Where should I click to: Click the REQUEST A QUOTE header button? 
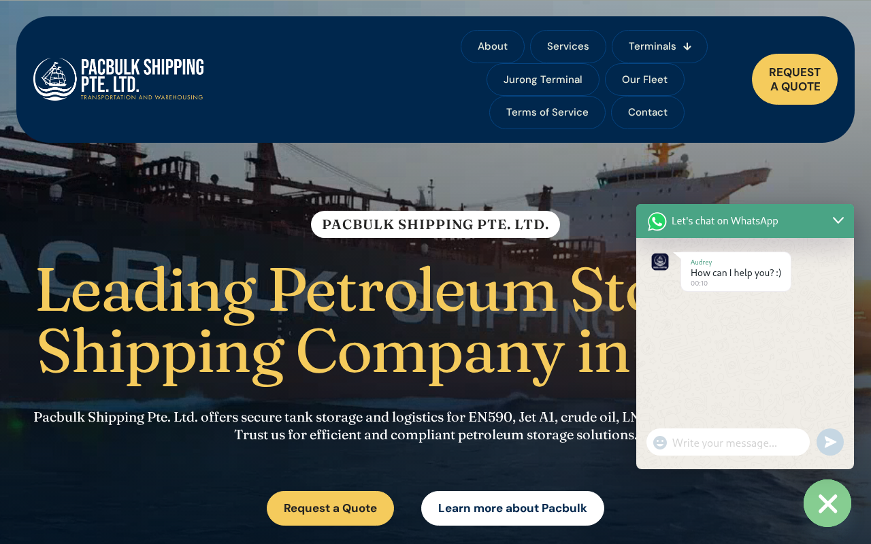[795, 80]
